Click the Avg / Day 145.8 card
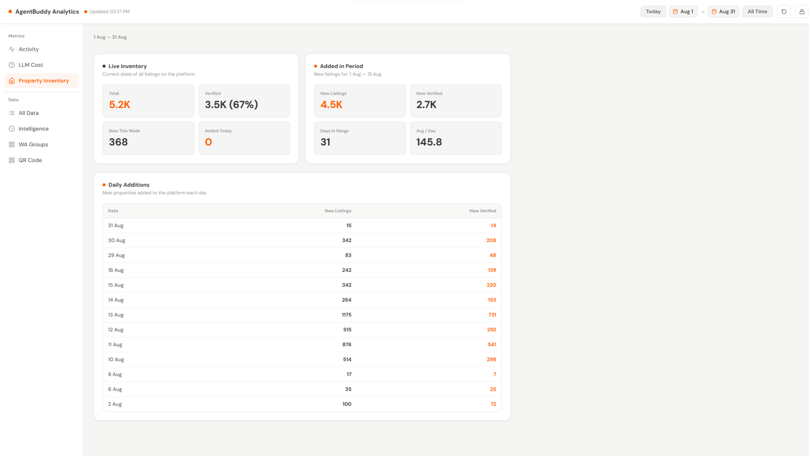The width and height of the screenshot is (809, 456). [x=456, y=138]
